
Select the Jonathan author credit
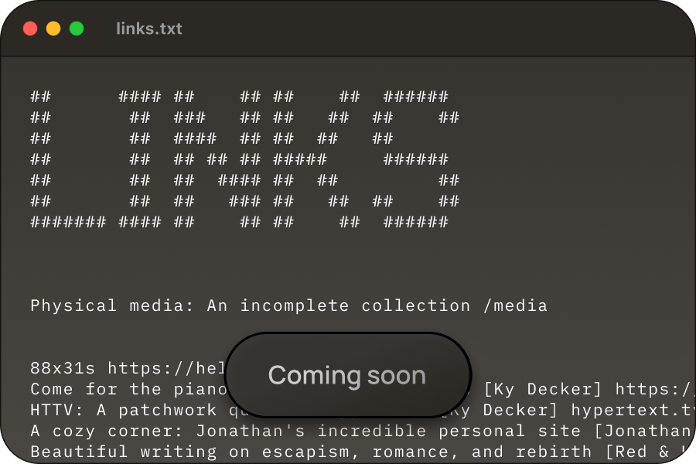[644, 431]
